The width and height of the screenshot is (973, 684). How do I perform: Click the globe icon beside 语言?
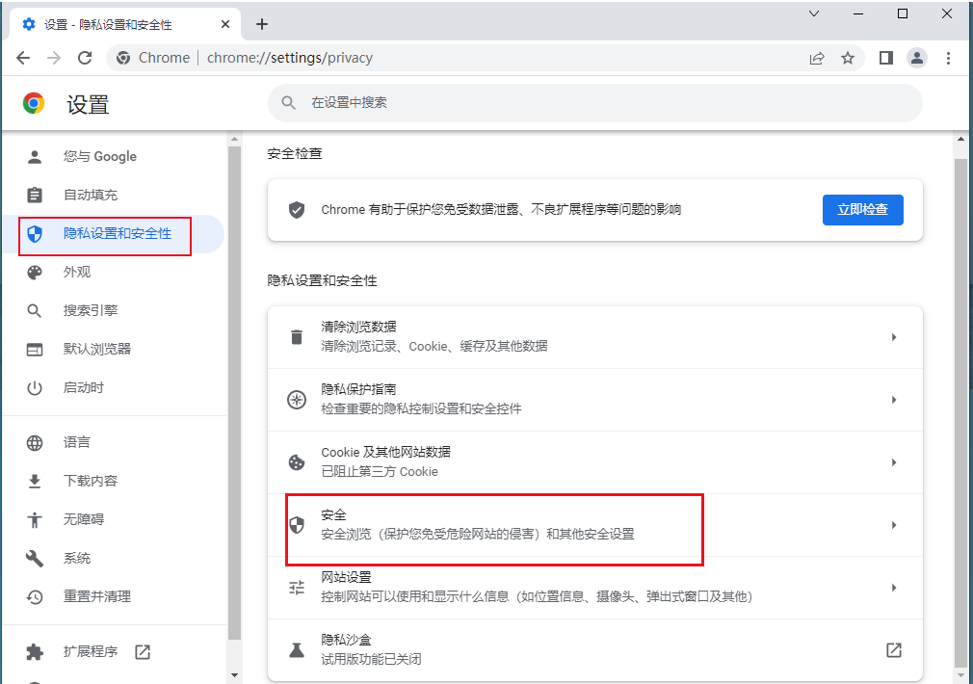(x=35, y=443)
